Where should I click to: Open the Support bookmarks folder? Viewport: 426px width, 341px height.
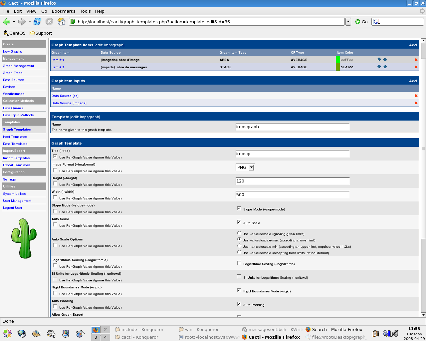click(x=41, y=33)
